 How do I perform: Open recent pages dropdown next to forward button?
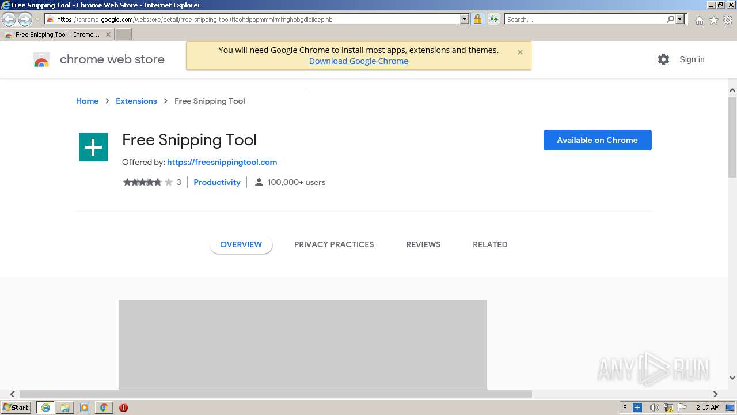pyautogui.click(x=37, y=20)
